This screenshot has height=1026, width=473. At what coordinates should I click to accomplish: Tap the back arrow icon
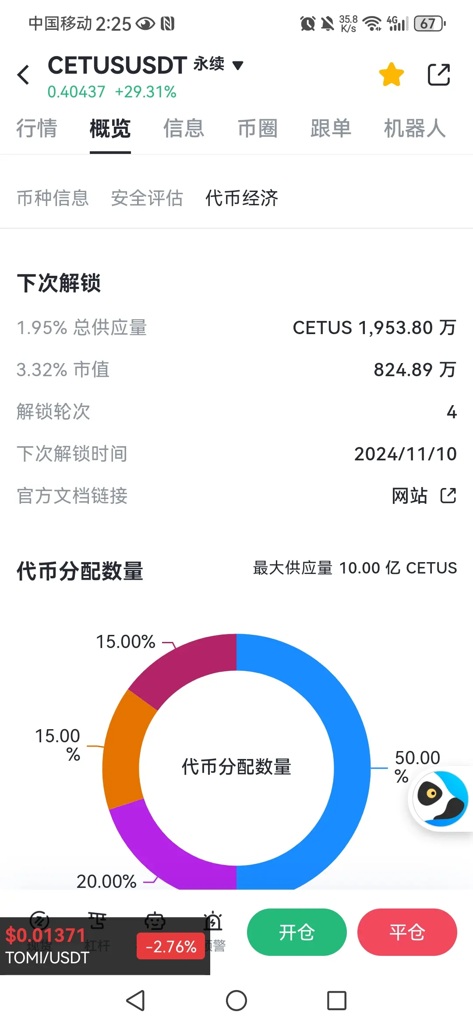[x=23, y=75]
